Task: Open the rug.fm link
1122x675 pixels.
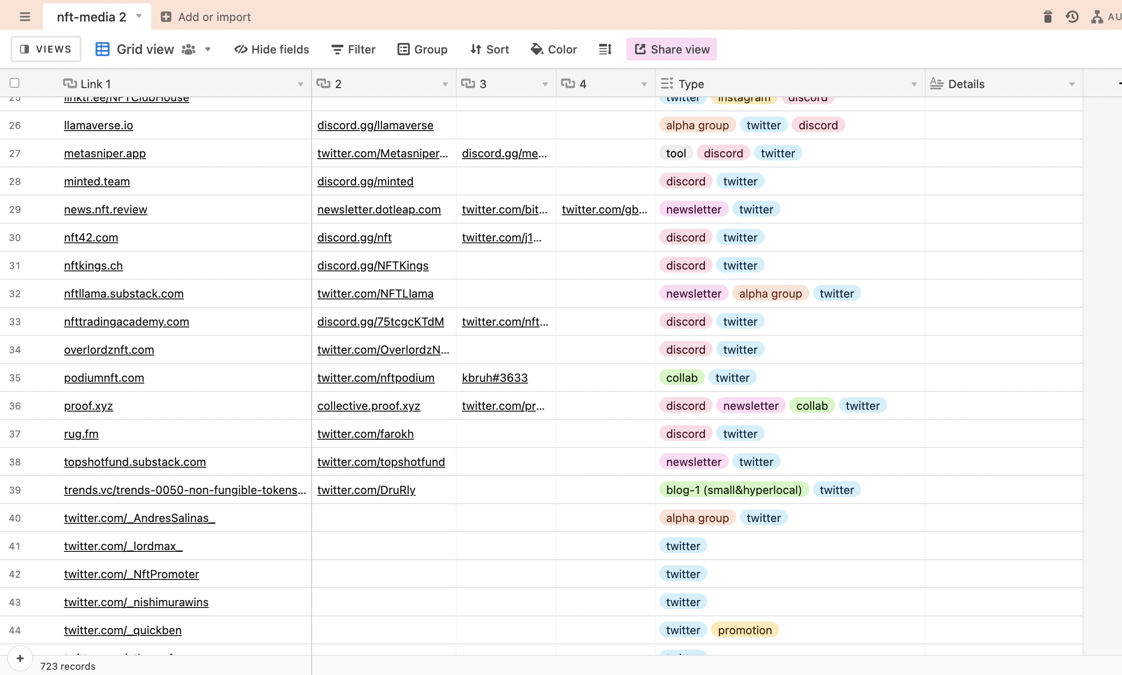Action: click(81, 433)
